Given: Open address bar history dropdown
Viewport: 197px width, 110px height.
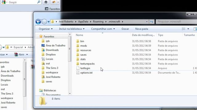Looking at the screenshot, I should tap(147, 22).
